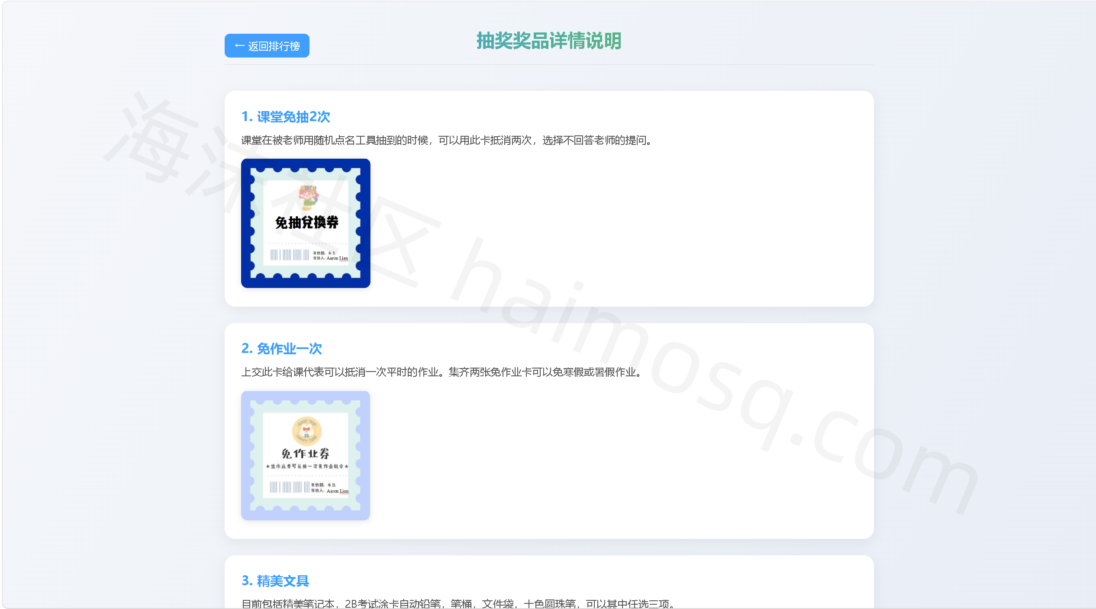Click the description starting 课堂在被老师用随机点名工具
The height and width of the screenshot is (609, 1096).
coord(447,140)
